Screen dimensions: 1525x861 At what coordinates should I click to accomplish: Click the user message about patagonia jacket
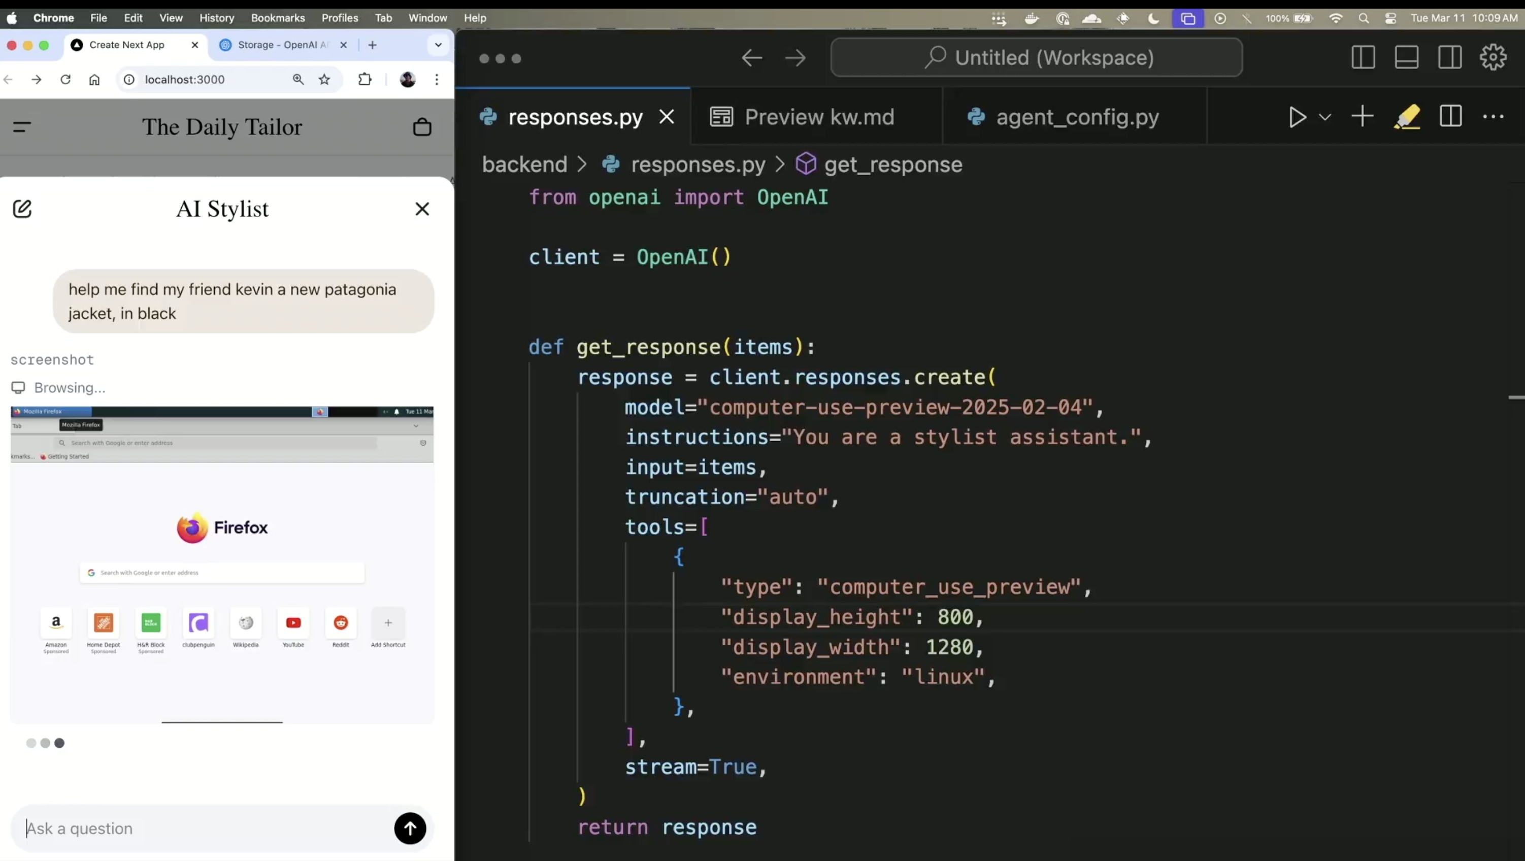243,301
